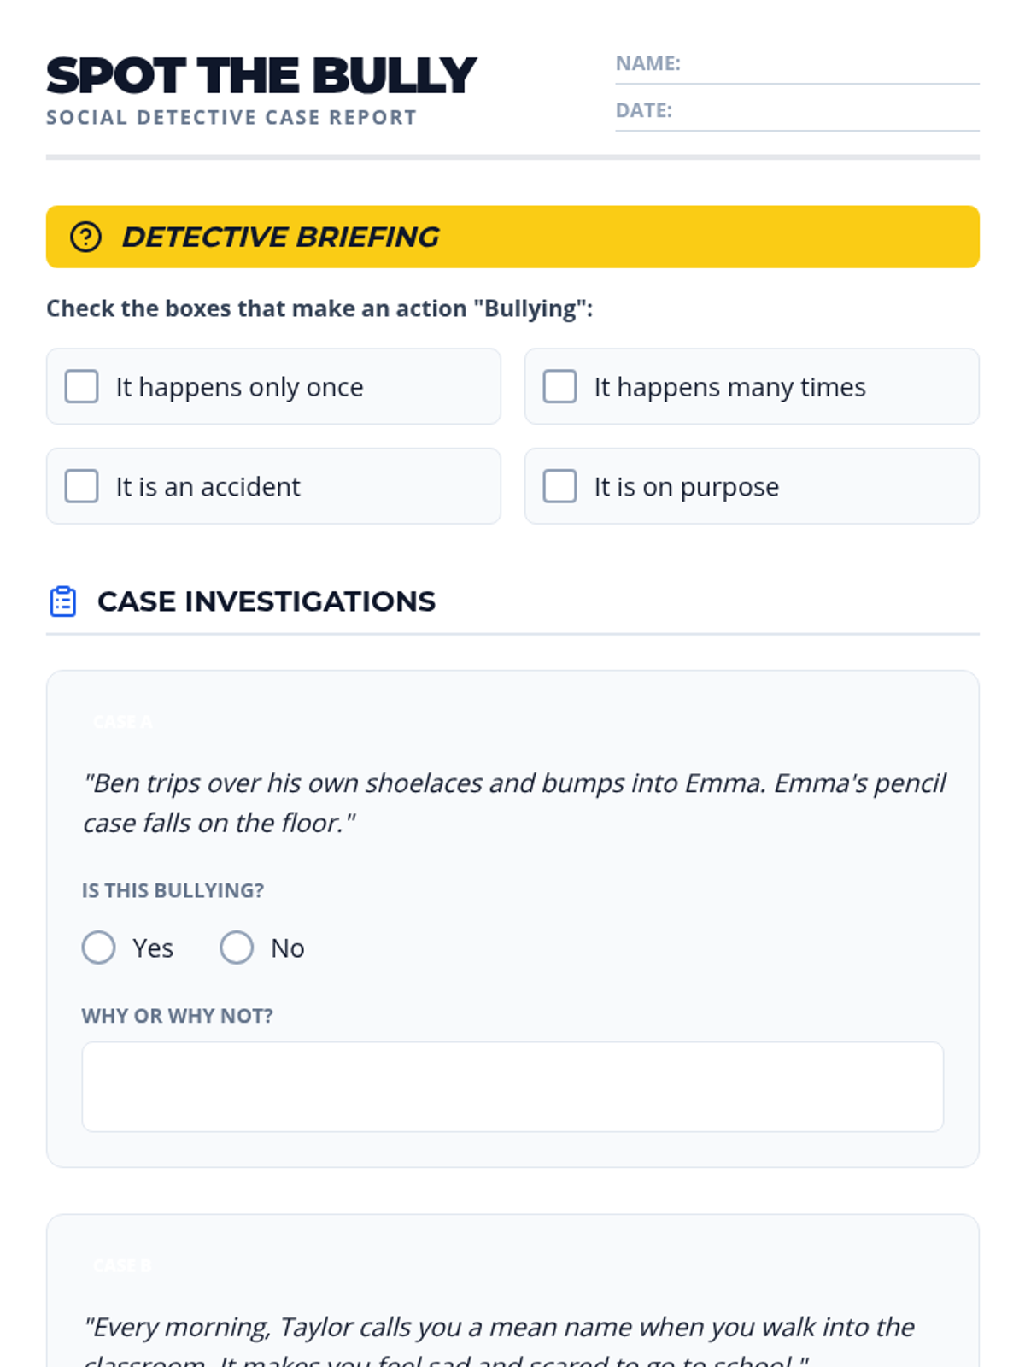Click the 'Spot the Bully' title
This screenshot has width=1025, height=1367.
tap(261, 75)
